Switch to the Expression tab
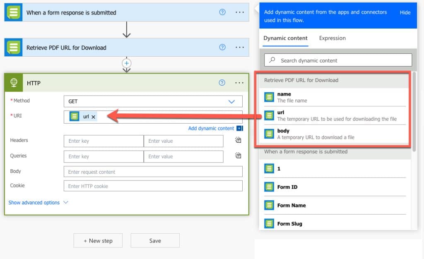The width and height of the screenshot is (424, 259). click(332, 38)
